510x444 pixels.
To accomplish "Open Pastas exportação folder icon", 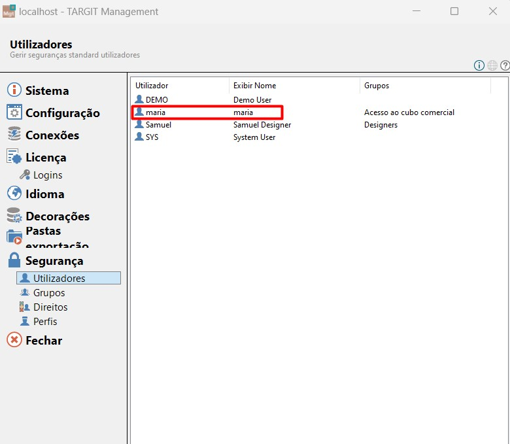I will click(14, 237).
